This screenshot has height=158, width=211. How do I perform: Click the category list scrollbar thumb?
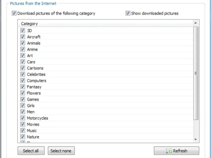click(x=196, y=73)
